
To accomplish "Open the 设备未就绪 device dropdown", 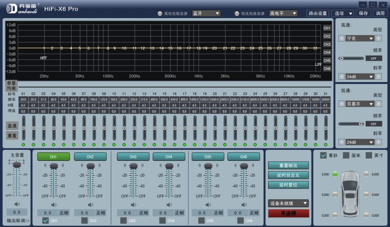I will pyautogui.click(x=288, y=203).
